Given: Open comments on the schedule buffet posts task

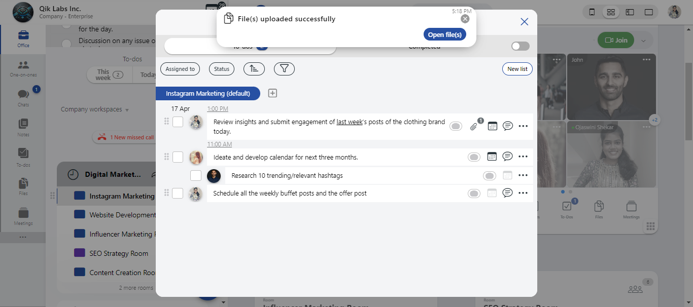Looking at the screenshot, I should click(x=507, y=193).
